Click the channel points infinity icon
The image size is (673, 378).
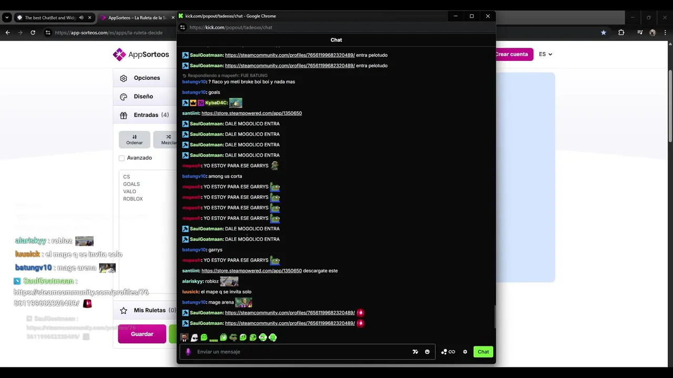coord(448,352)
